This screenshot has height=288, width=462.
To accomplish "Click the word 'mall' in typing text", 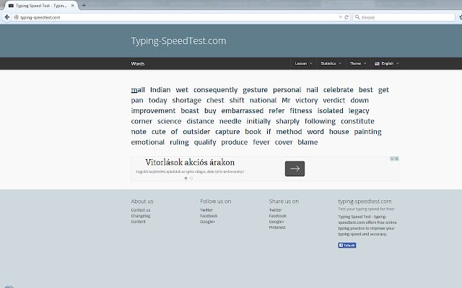I will pyautogui.click(x=138, y=89).
